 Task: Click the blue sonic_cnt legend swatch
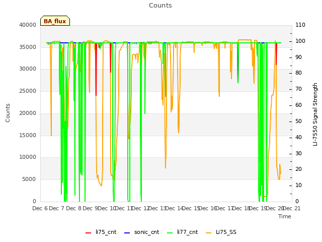[127, 233]
